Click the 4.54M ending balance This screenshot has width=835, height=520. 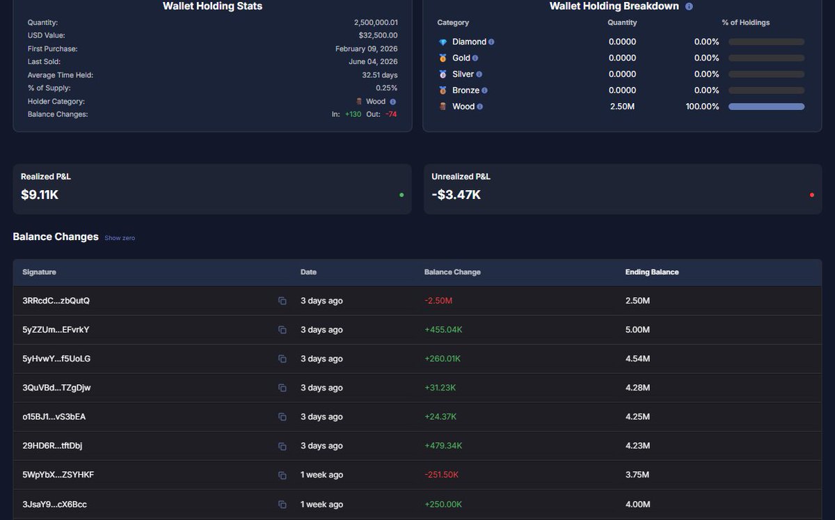pos(638,359)
